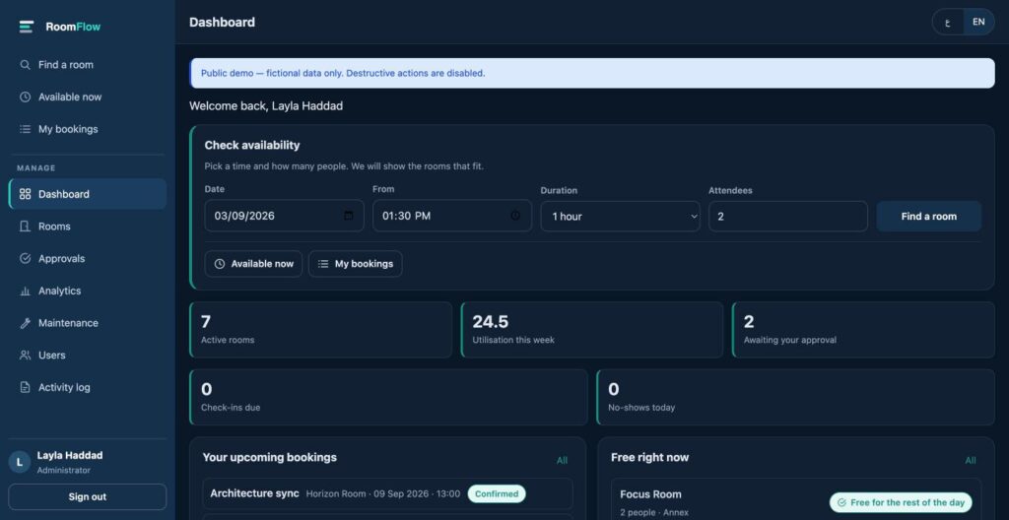Click the My bookings quick button
The height and width of the screenshot is (520, 1009).
(x=355, y=264)
